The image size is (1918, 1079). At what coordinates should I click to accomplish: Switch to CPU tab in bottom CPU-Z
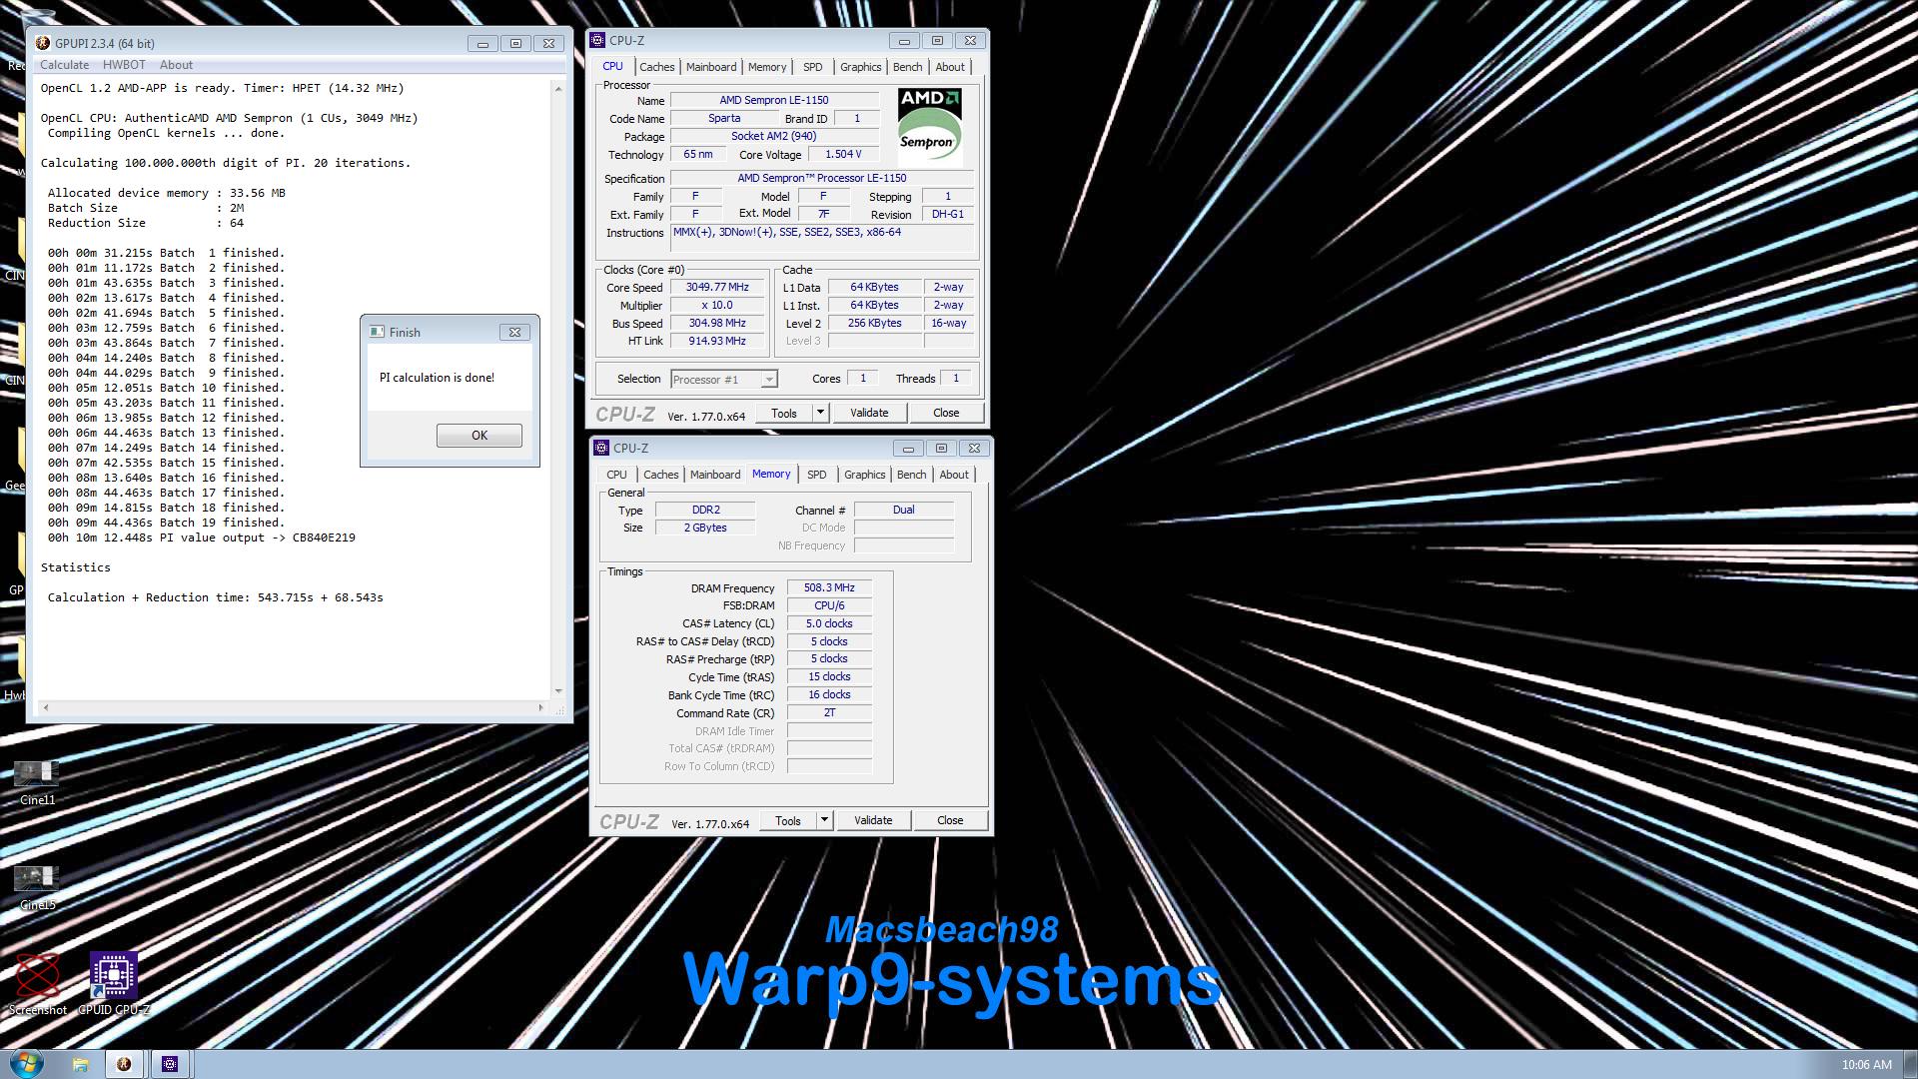[x=617, y=475]
